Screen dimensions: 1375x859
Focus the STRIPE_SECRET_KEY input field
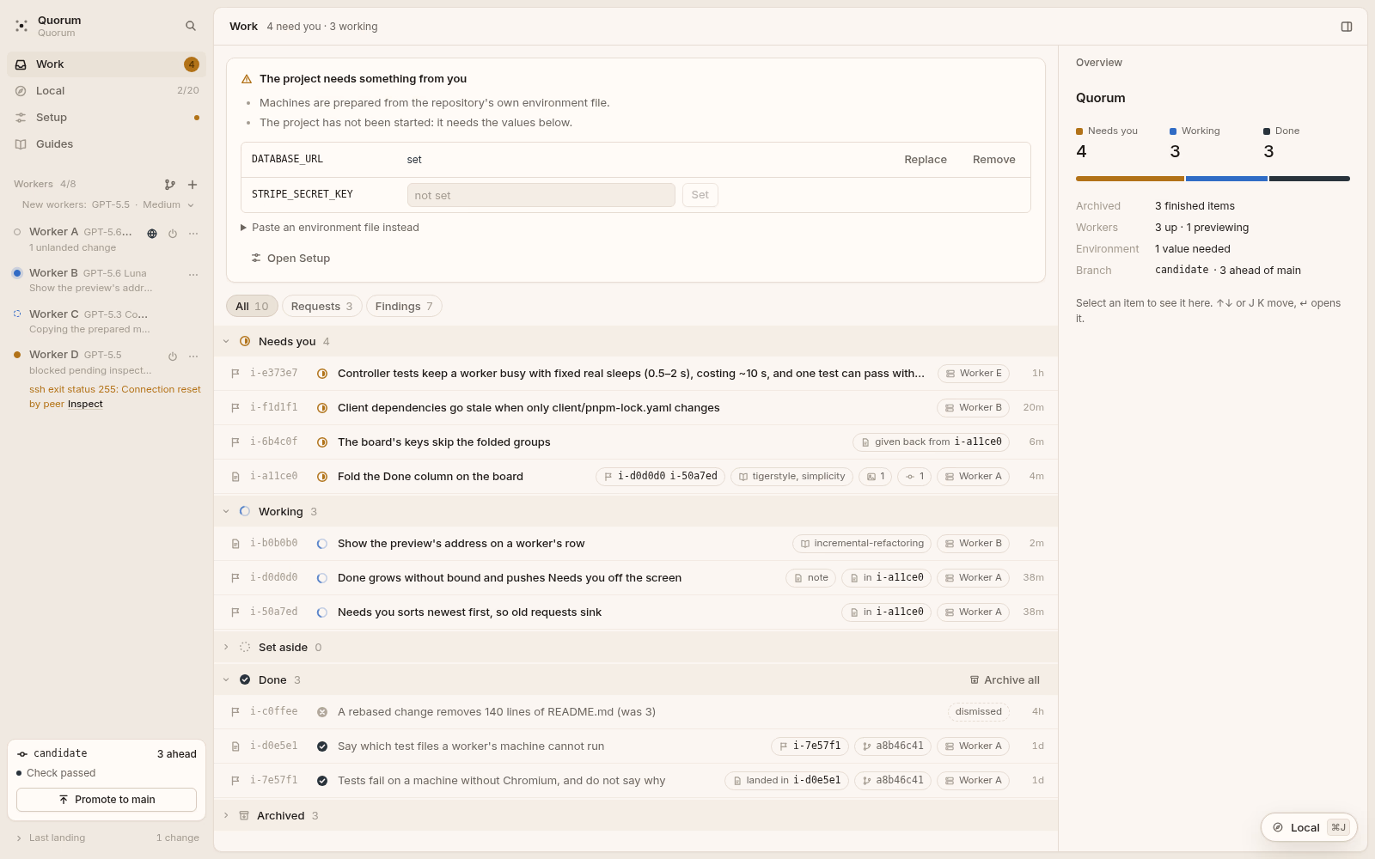541,195
